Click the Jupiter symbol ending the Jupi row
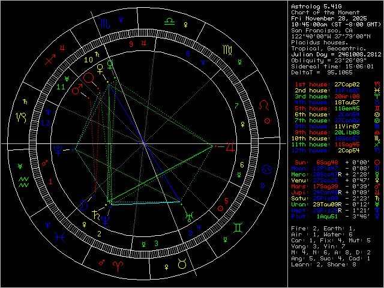The height and width of the screenshot is (288, 384). pyautogui.click(x=377, y=192)
